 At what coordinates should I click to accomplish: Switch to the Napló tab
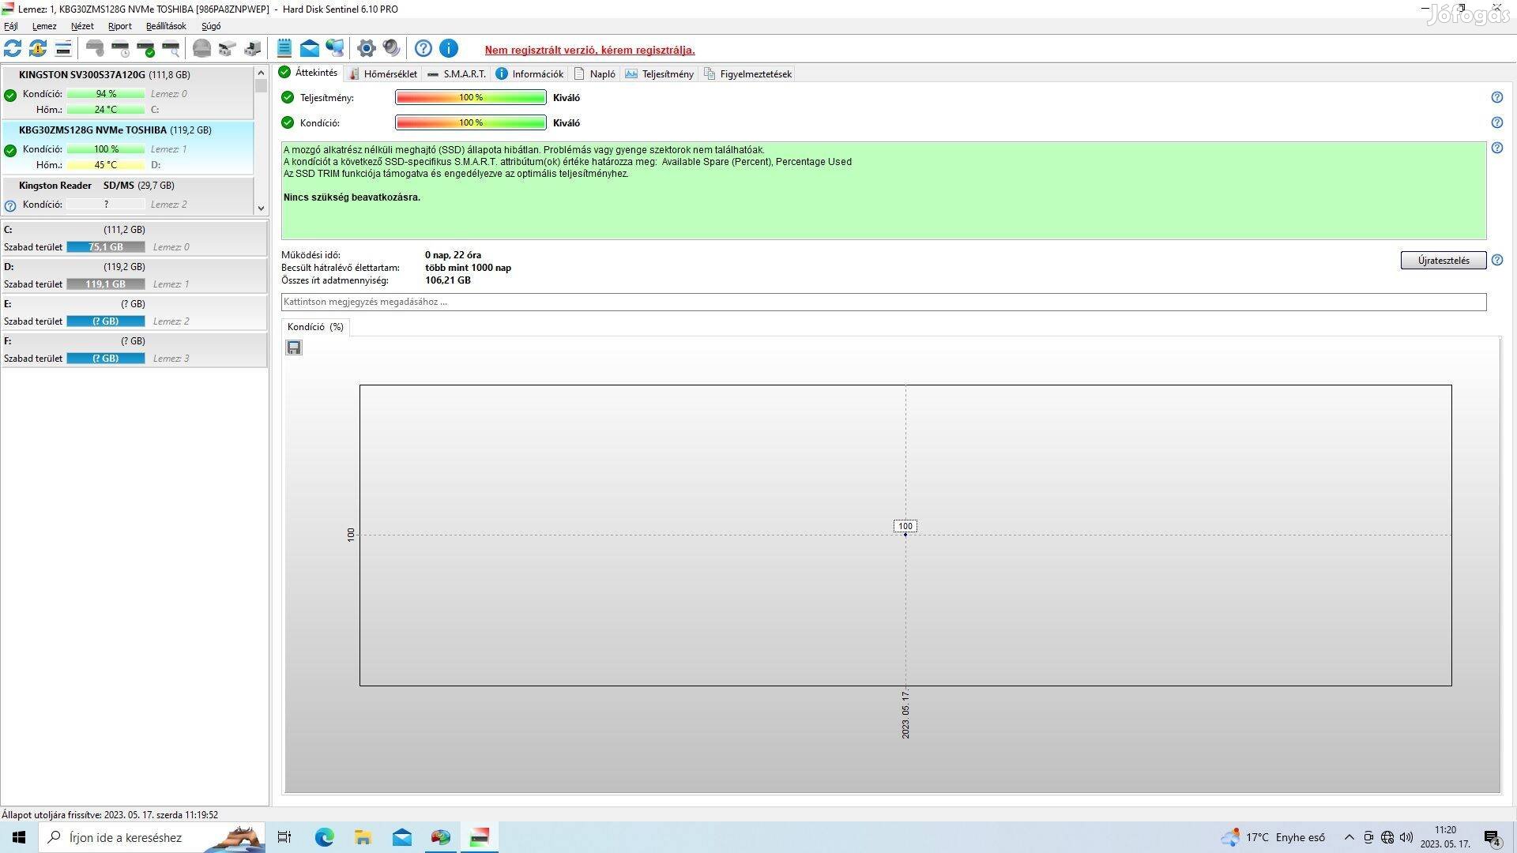point(595,73)
